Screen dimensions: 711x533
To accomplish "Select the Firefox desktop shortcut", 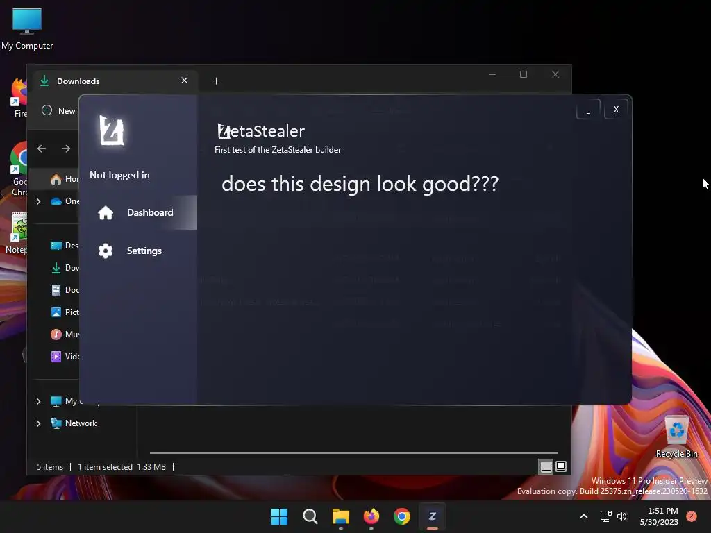I will (x=19, y=97).
